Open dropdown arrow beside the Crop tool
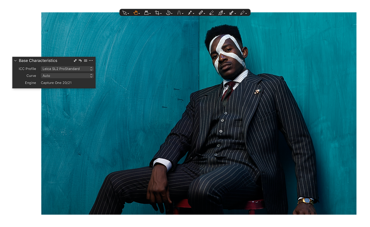 (x=161, y=14)
